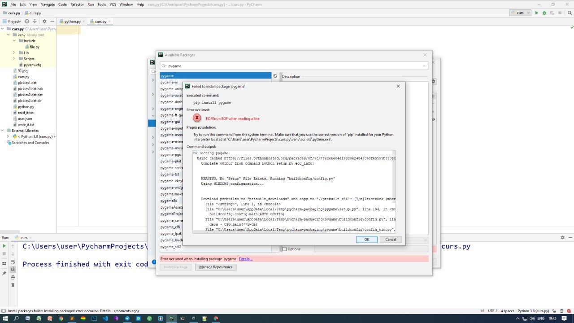This screenshot has width=574, height=323.
Task: Expand the Scripts folder
Action: pyautogui.click(x=14, y=59)
